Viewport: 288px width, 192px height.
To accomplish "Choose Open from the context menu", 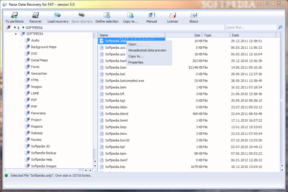I will point(132,44).
